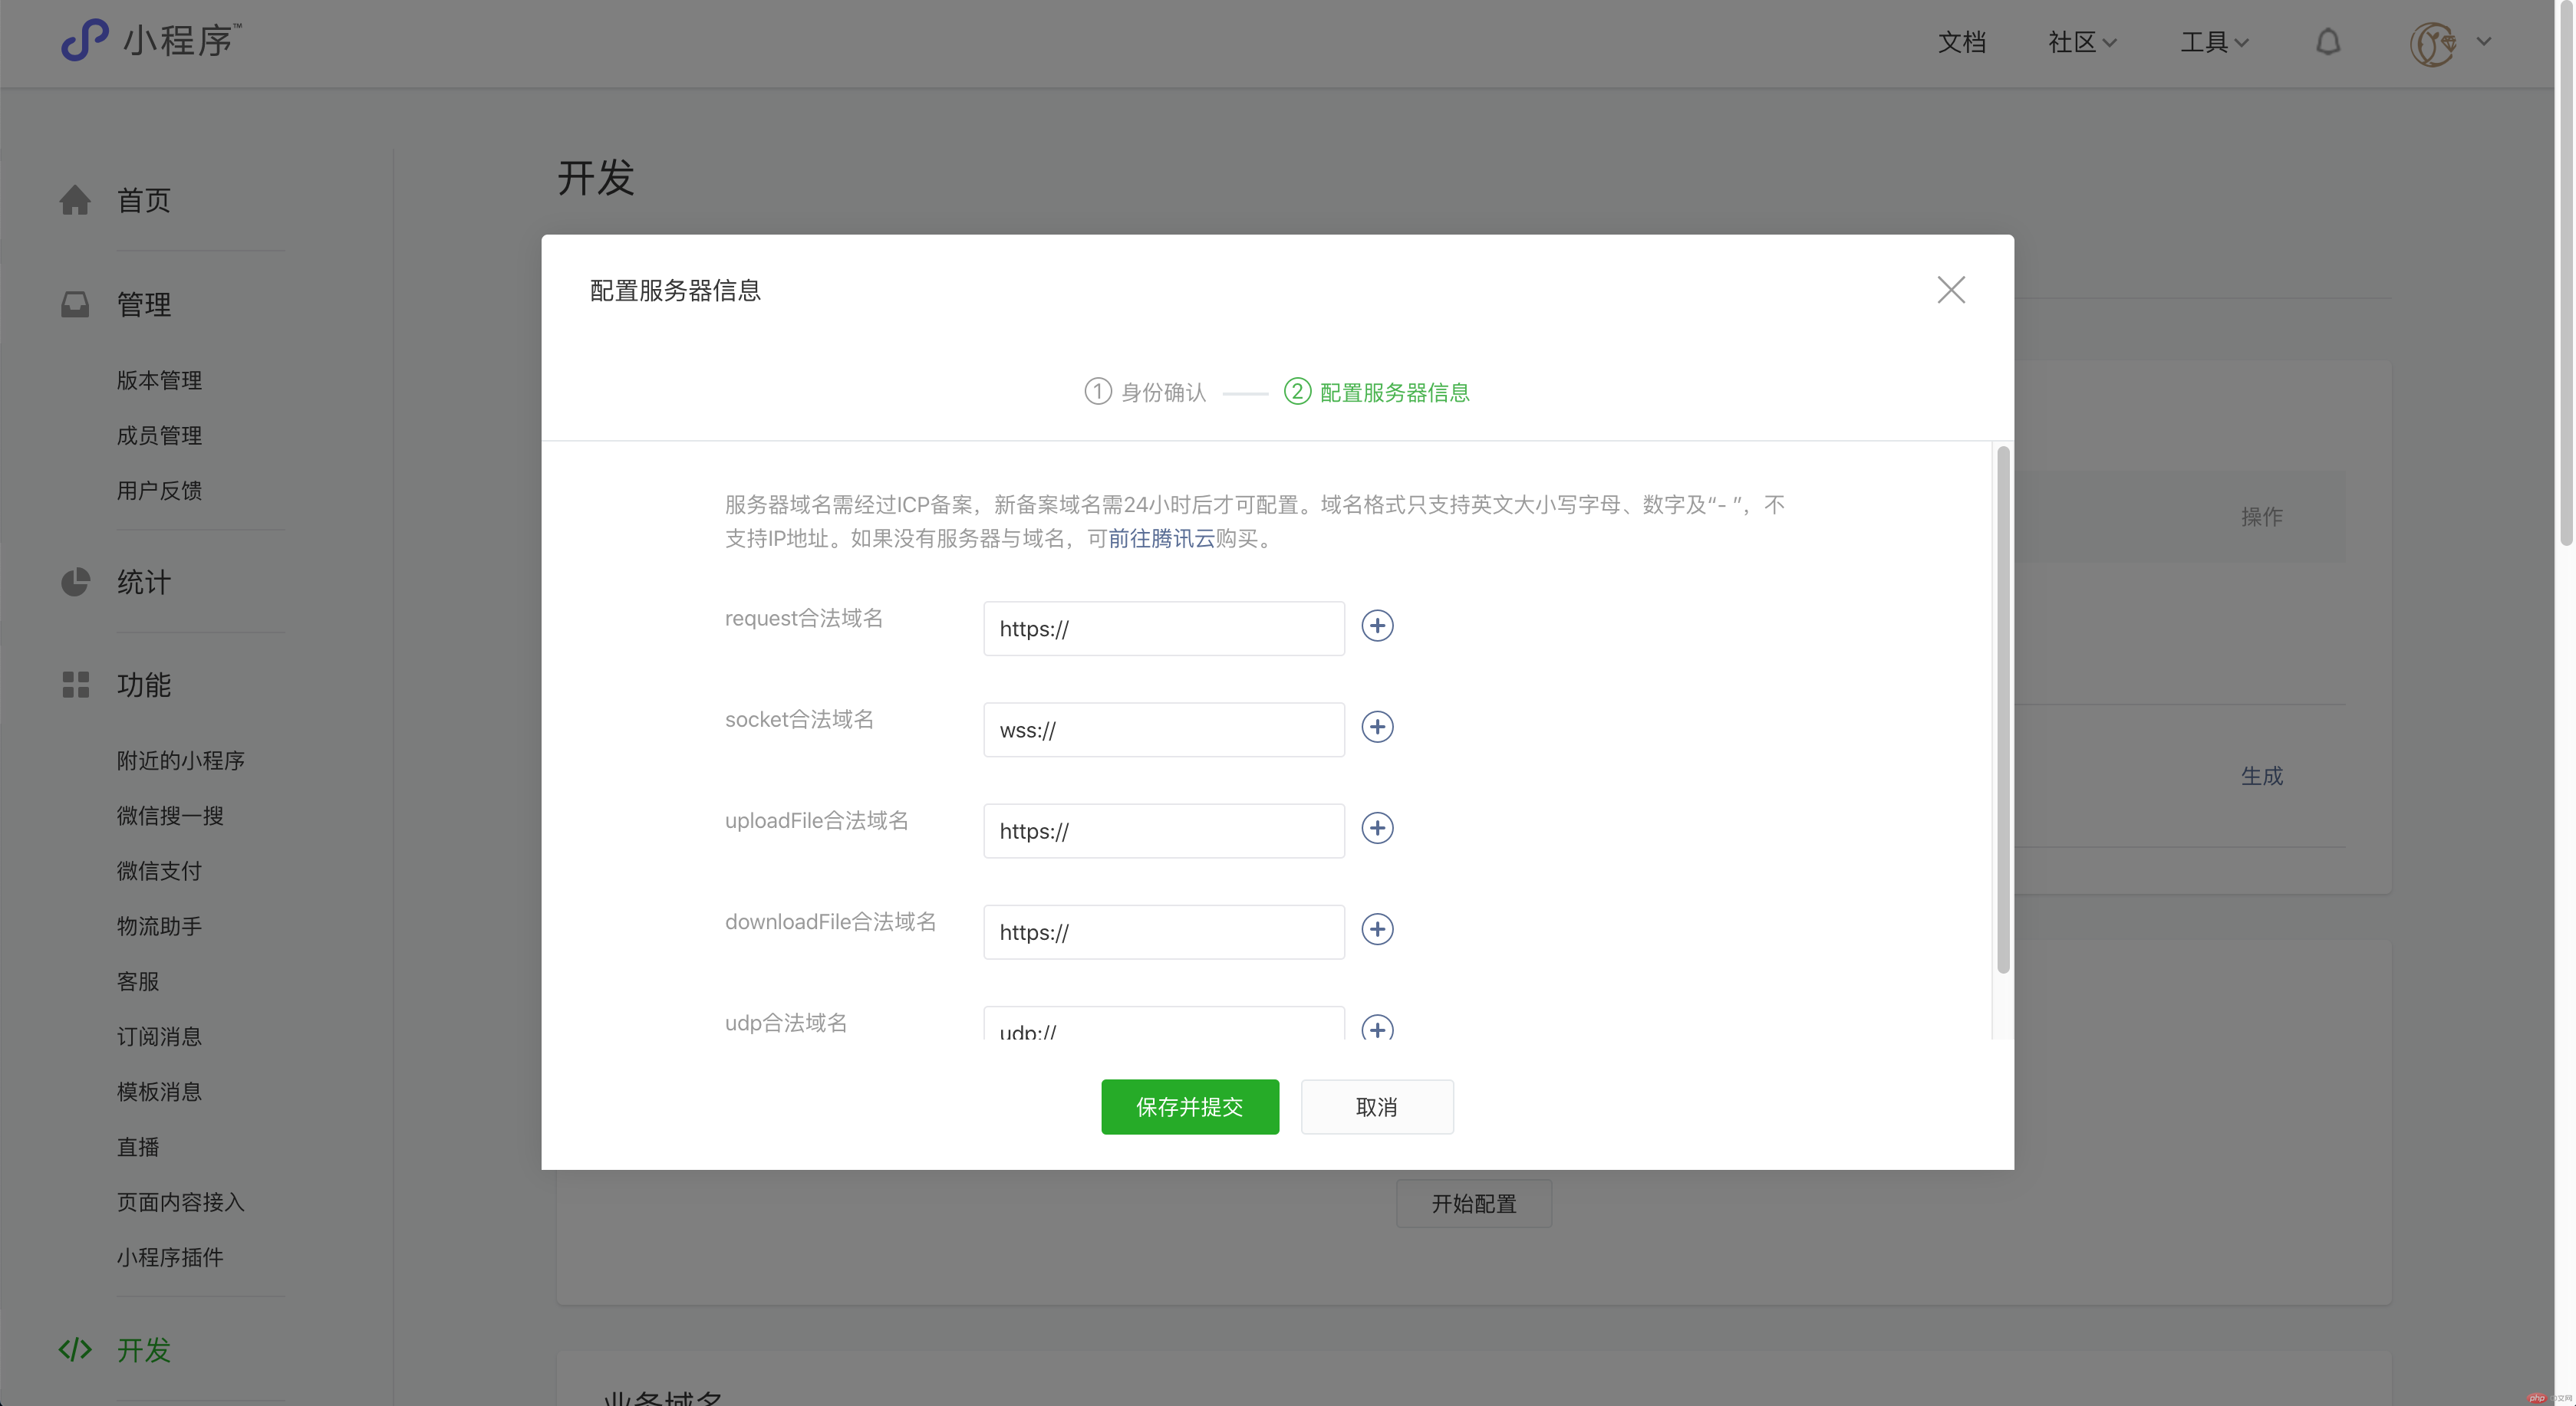Click the 小程序 logo in header
2576x1406 pixels.
[150, 40]
